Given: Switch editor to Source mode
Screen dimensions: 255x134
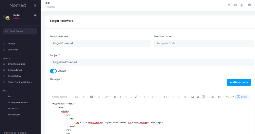Looking at the screenshot, I should (242, 97).
